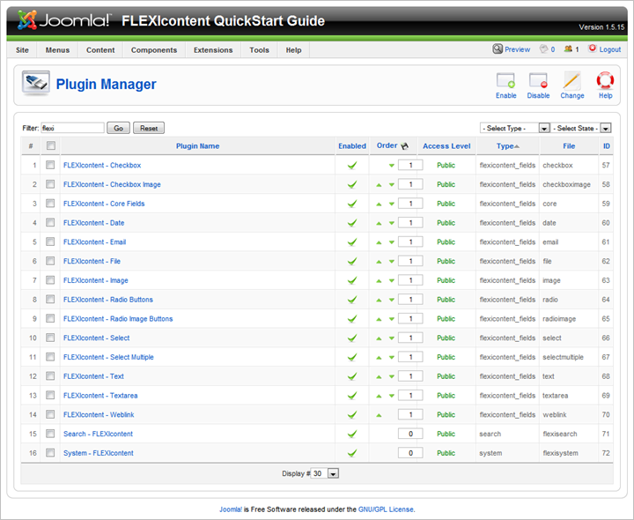
Task: Check the FLEXIcontent - Textarea row box
Action: click(50, 395)
